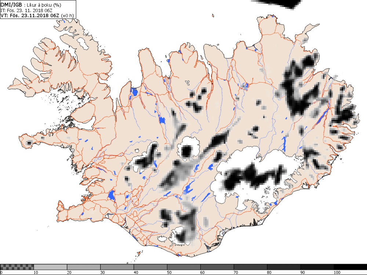
Task: Select the checkered 0–10 legend swatch
Action: [x=17, y=267]
